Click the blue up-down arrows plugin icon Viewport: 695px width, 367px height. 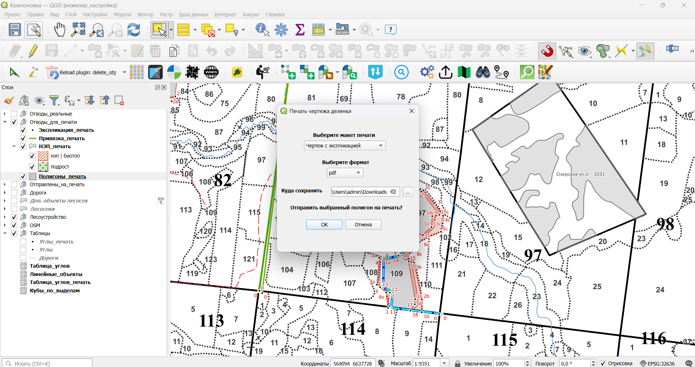(375, 72)
